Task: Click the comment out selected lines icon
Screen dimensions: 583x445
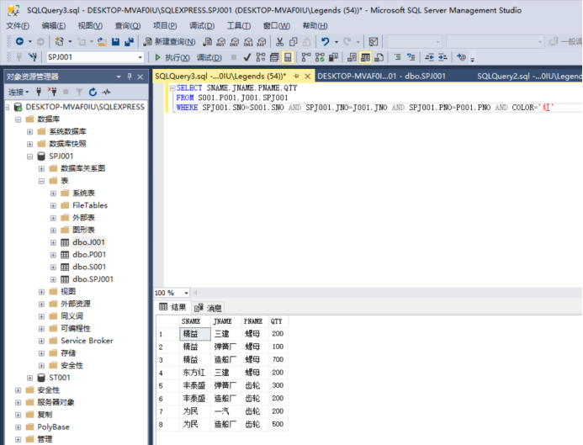Action: coord(397,57)
